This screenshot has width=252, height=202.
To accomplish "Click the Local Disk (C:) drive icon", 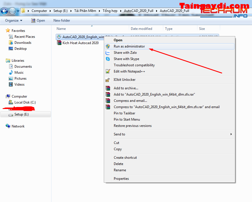I will click(11, 102).
